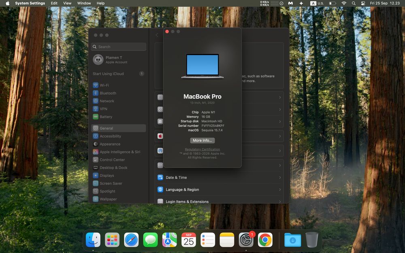Open Language & Region settings row
405x253 pixels.
coord(219,189)
